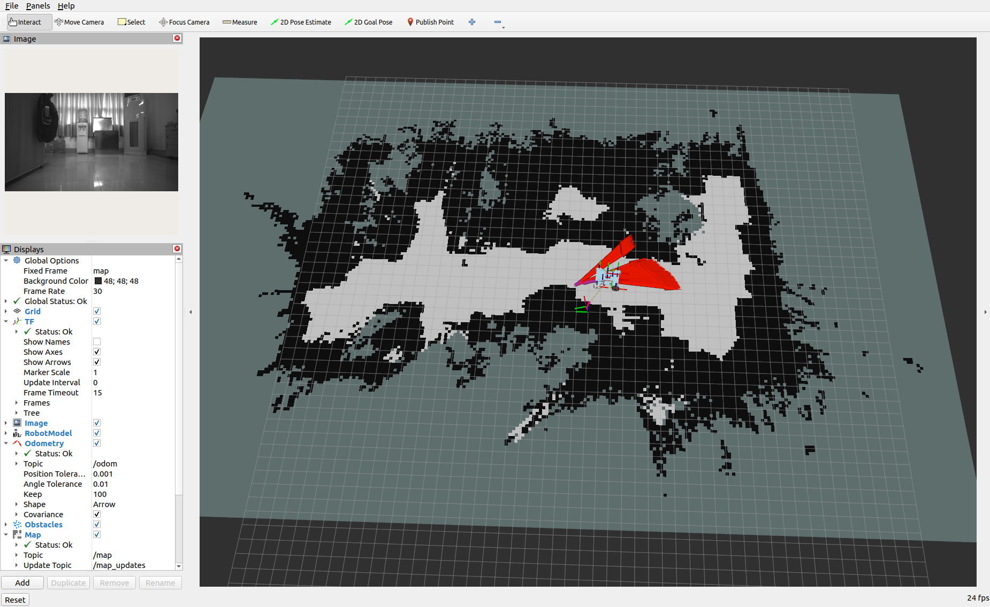
Task: Click the Obstacles point cloud icon
Action: pos(17,525)
